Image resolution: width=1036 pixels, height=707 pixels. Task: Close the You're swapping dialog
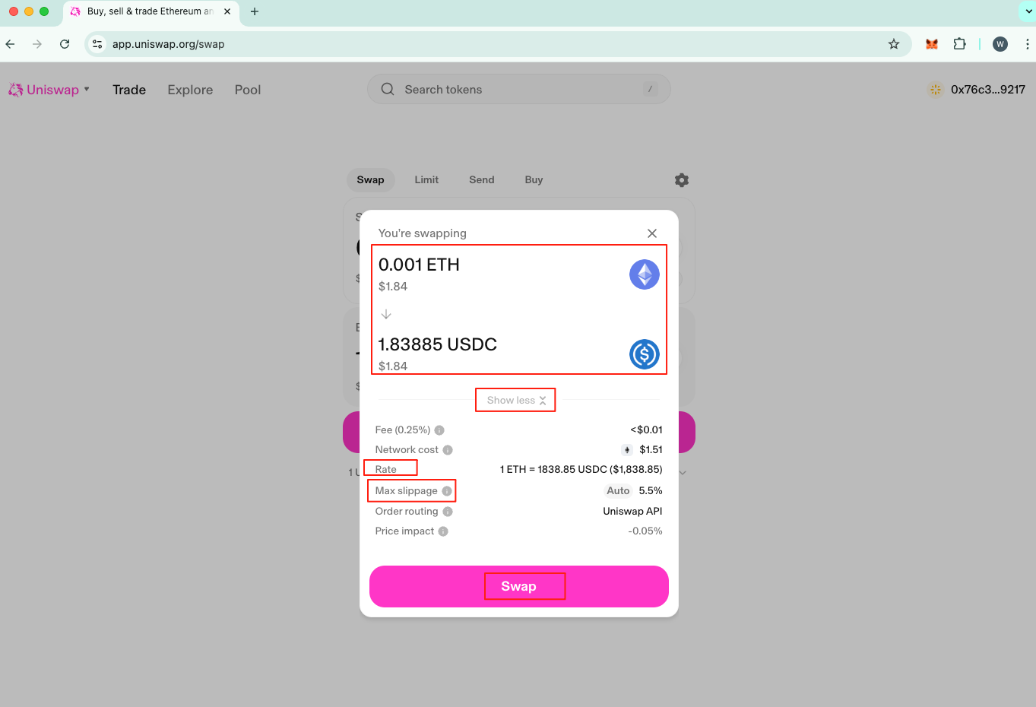(x=651, y=233)
